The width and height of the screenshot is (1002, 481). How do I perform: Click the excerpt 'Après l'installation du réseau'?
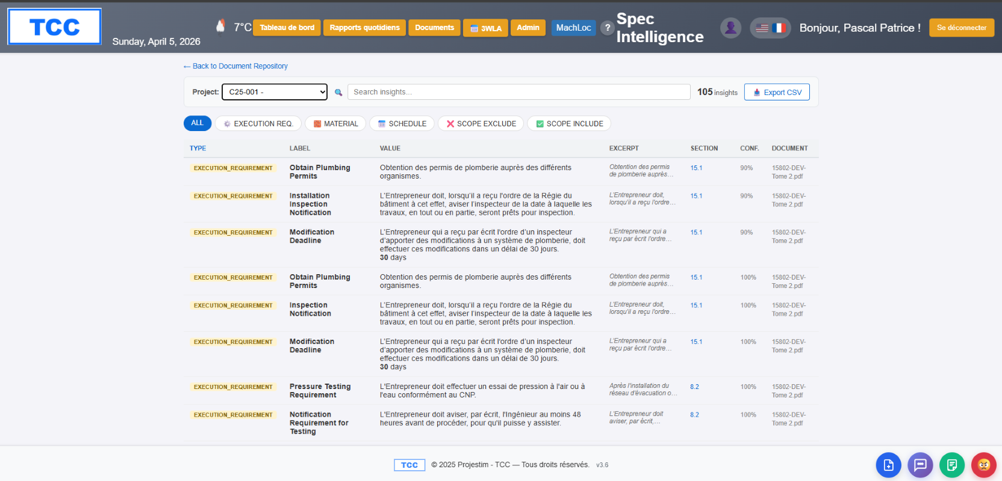pos(643,390)
